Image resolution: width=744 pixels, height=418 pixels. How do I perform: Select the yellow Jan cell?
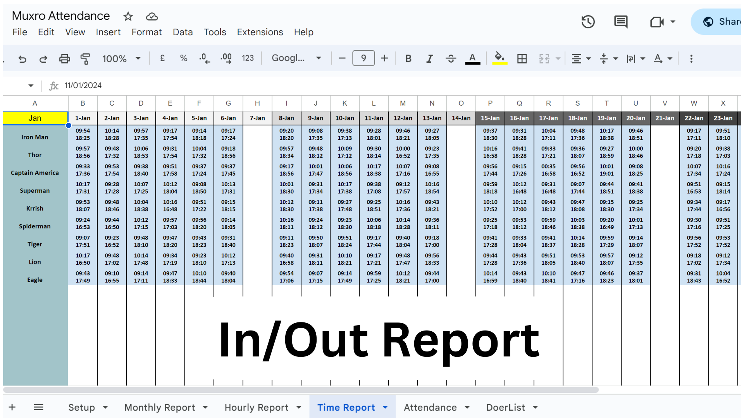(35, 118)
